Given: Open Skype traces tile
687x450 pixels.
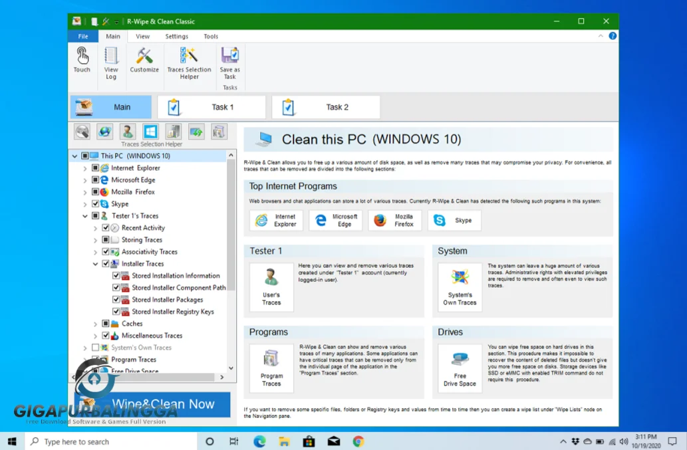Looking at the screenshot, I should pyautogui.click(x=454, y=220).
